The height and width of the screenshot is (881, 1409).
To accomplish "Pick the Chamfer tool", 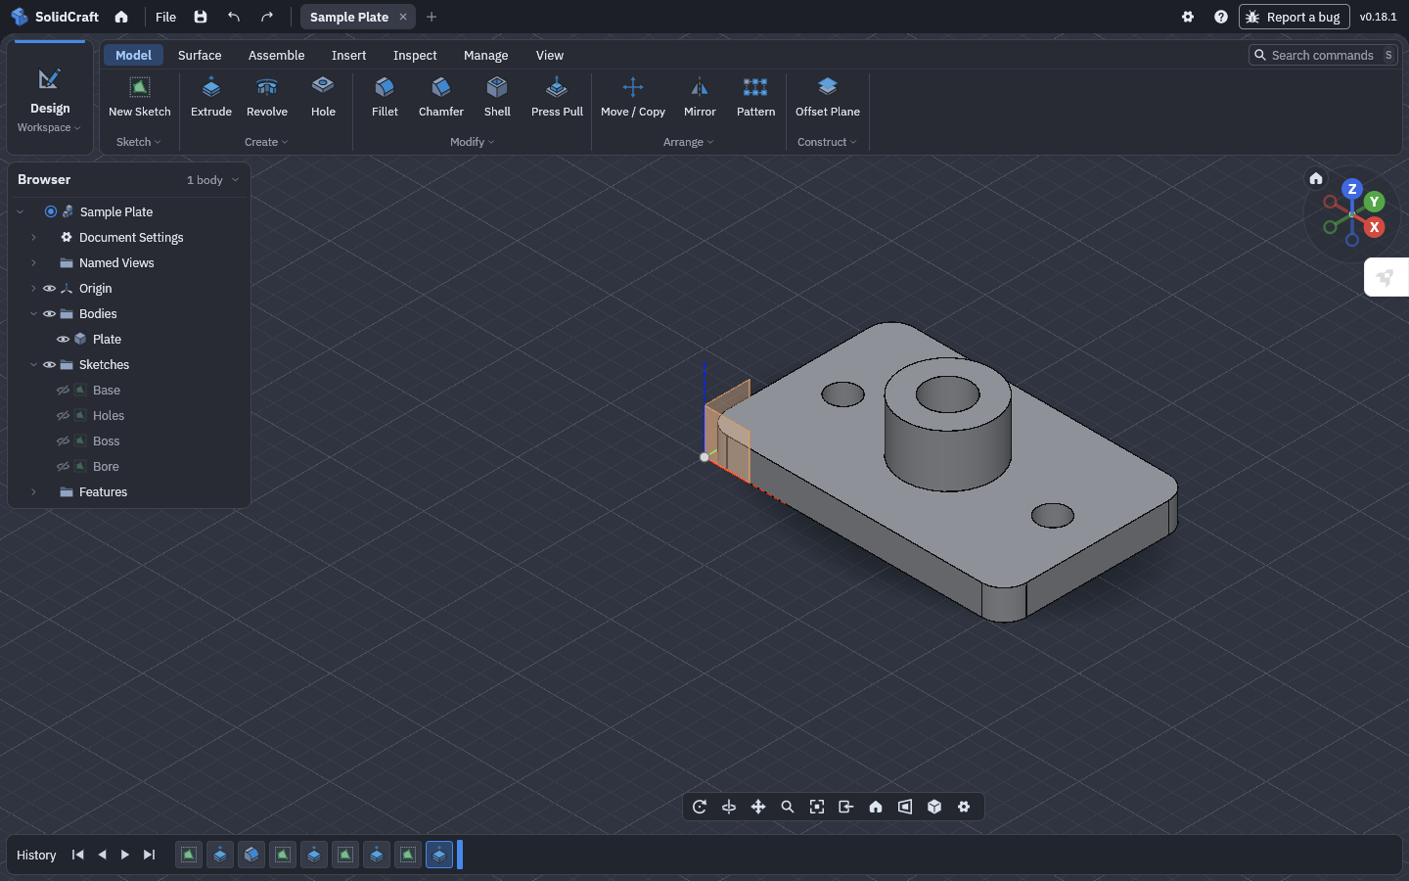I will 441,98.
